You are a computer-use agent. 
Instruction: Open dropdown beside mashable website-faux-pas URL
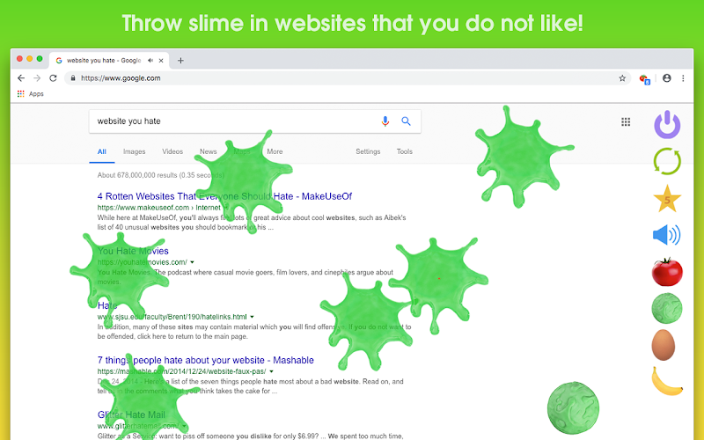point(271,371)
